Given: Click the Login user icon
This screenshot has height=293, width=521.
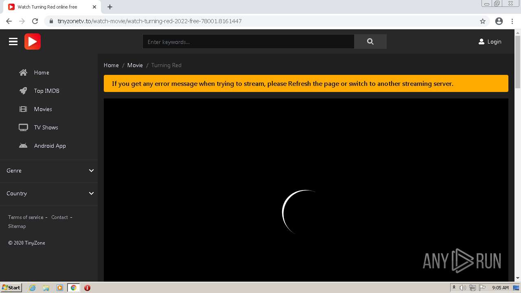Looking at the screenshot, I should pyautogui.click(x=482, y=42).
